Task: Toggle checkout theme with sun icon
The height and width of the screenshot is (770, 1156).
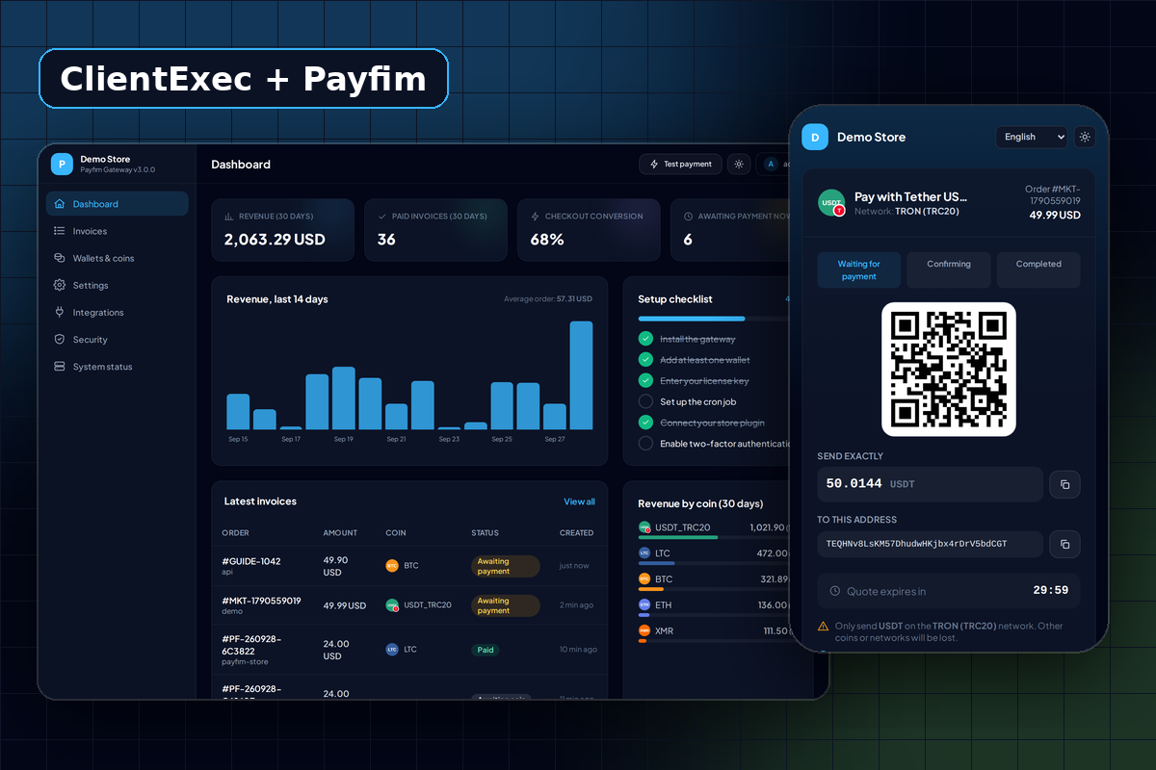Action: click(1085, 137)
